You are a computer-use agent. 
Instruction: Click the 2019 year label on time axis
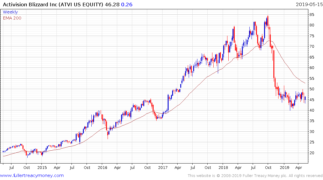[x=285, y=167]
